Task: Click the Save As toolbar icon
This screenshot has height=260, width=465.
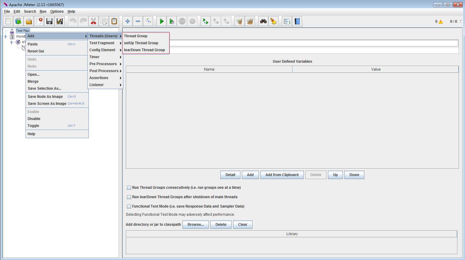Action: click(60, 21)
